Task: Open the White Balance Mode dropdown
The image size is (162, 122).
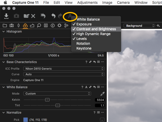Action: 57,94
